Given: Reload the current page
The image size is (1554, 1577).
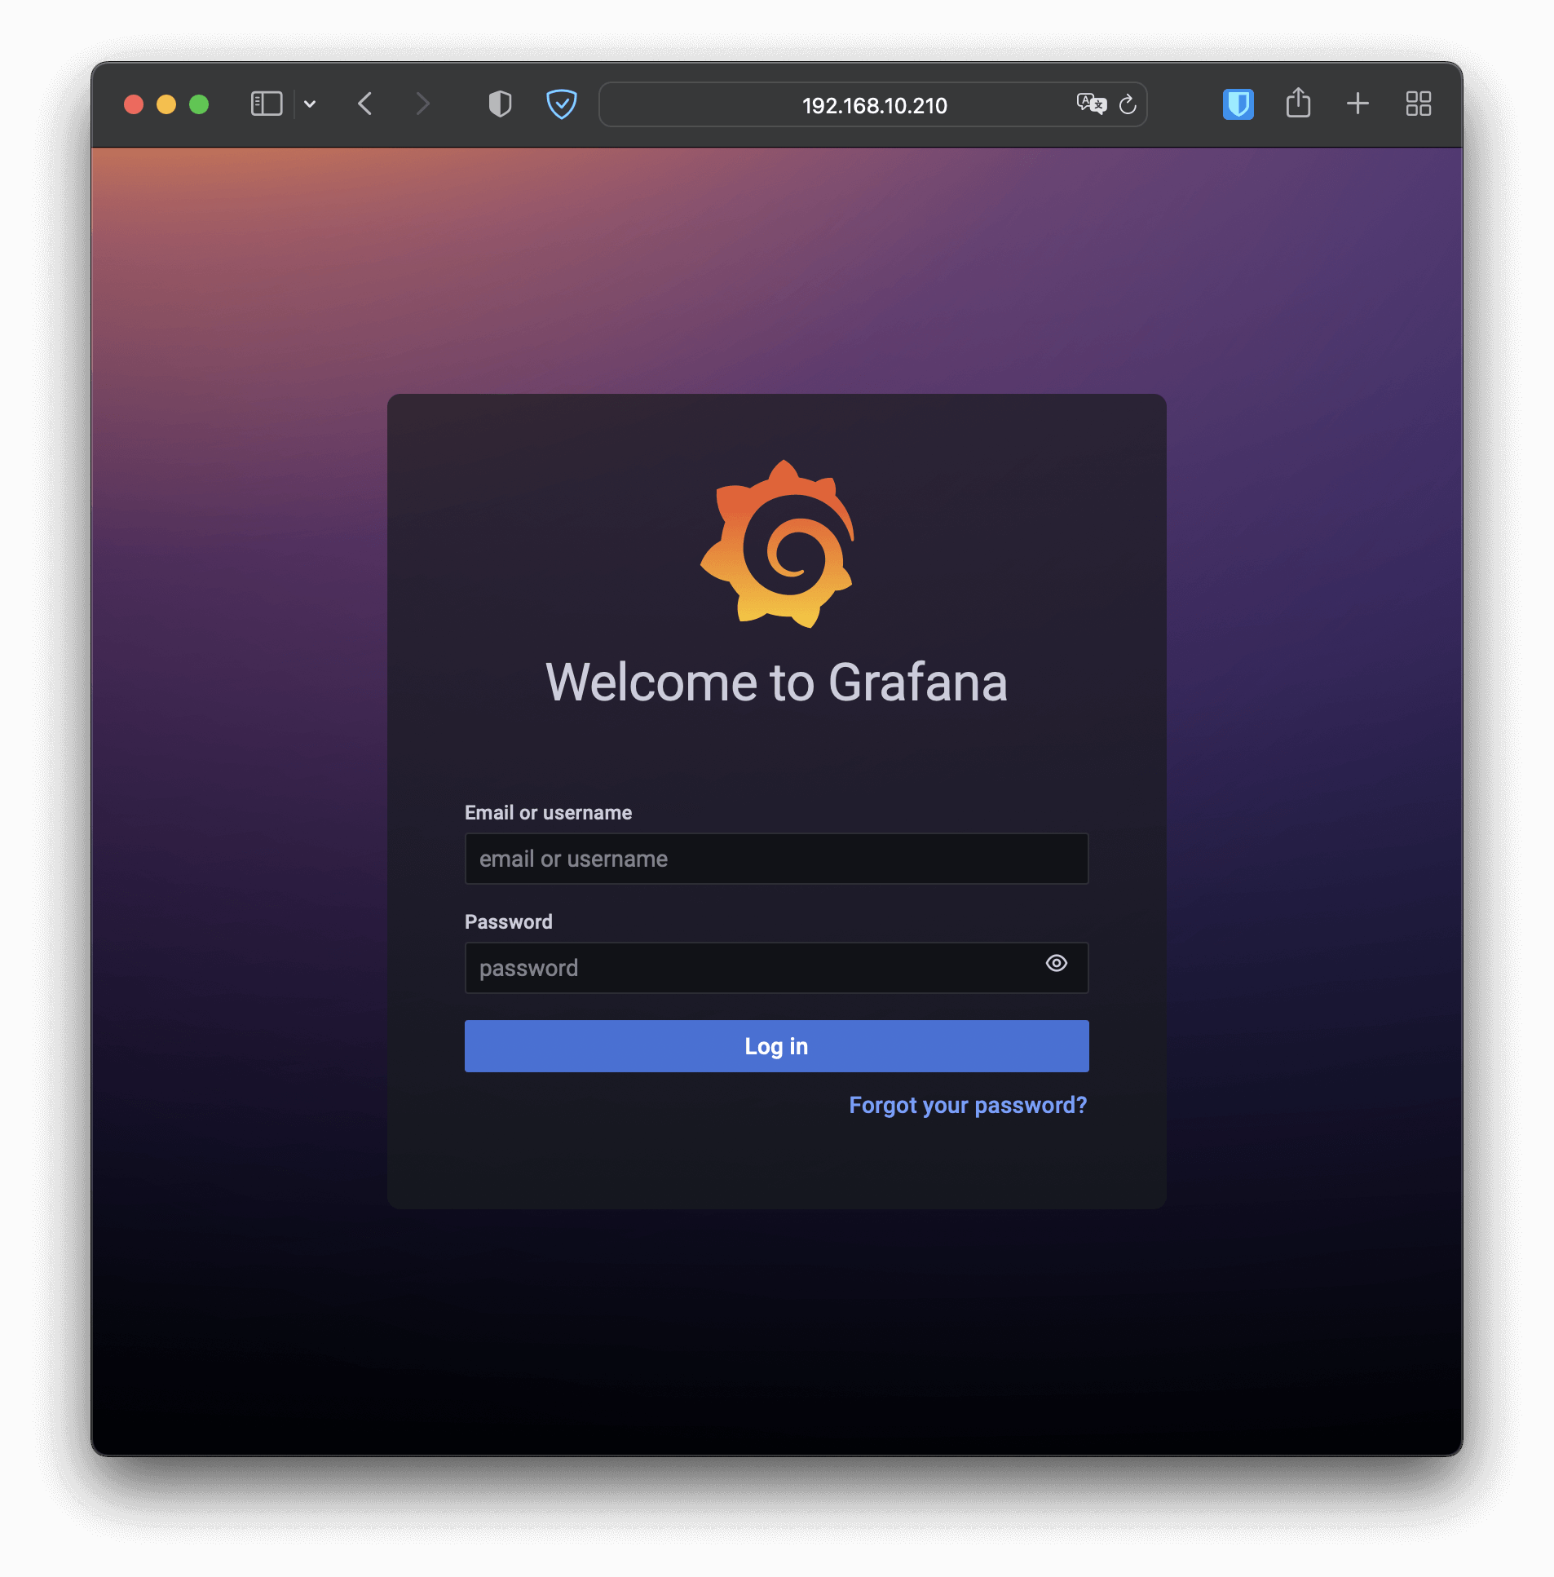Looking at the screenshot, I should [1127, 104].
